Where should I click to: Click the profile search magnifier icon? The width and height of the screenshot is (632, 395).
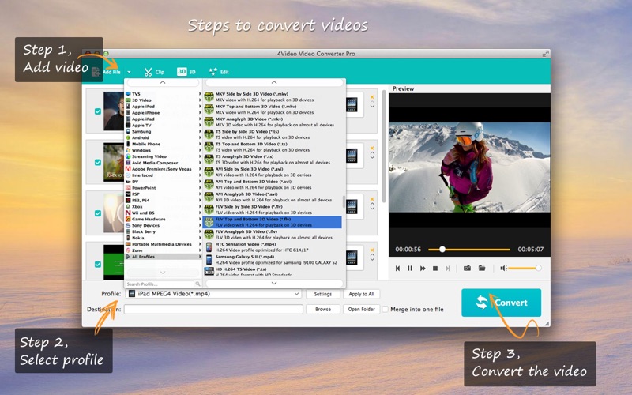click(x=198, y=284)
